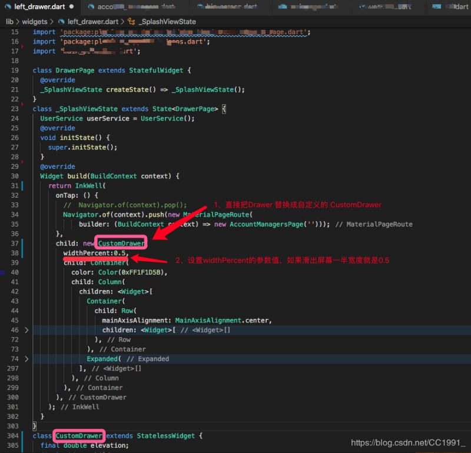
Task: Click the Dart icon on the "acco" tab
Action: pos(91,7)
